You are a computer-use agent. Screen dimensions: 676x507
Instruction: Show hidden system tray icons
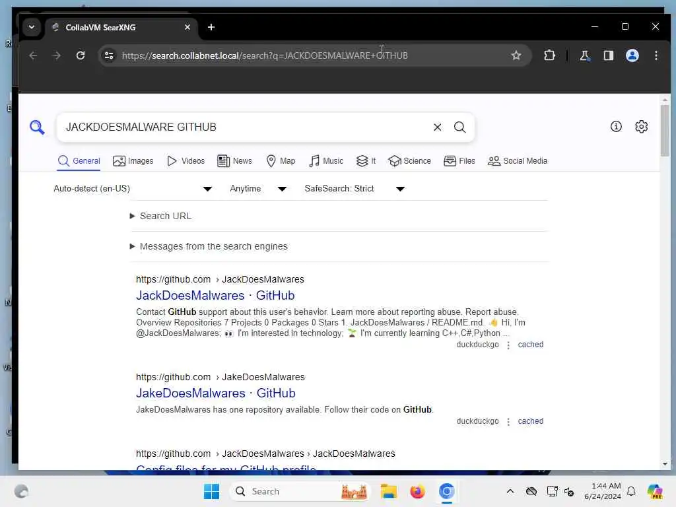[x=510, y=491]
